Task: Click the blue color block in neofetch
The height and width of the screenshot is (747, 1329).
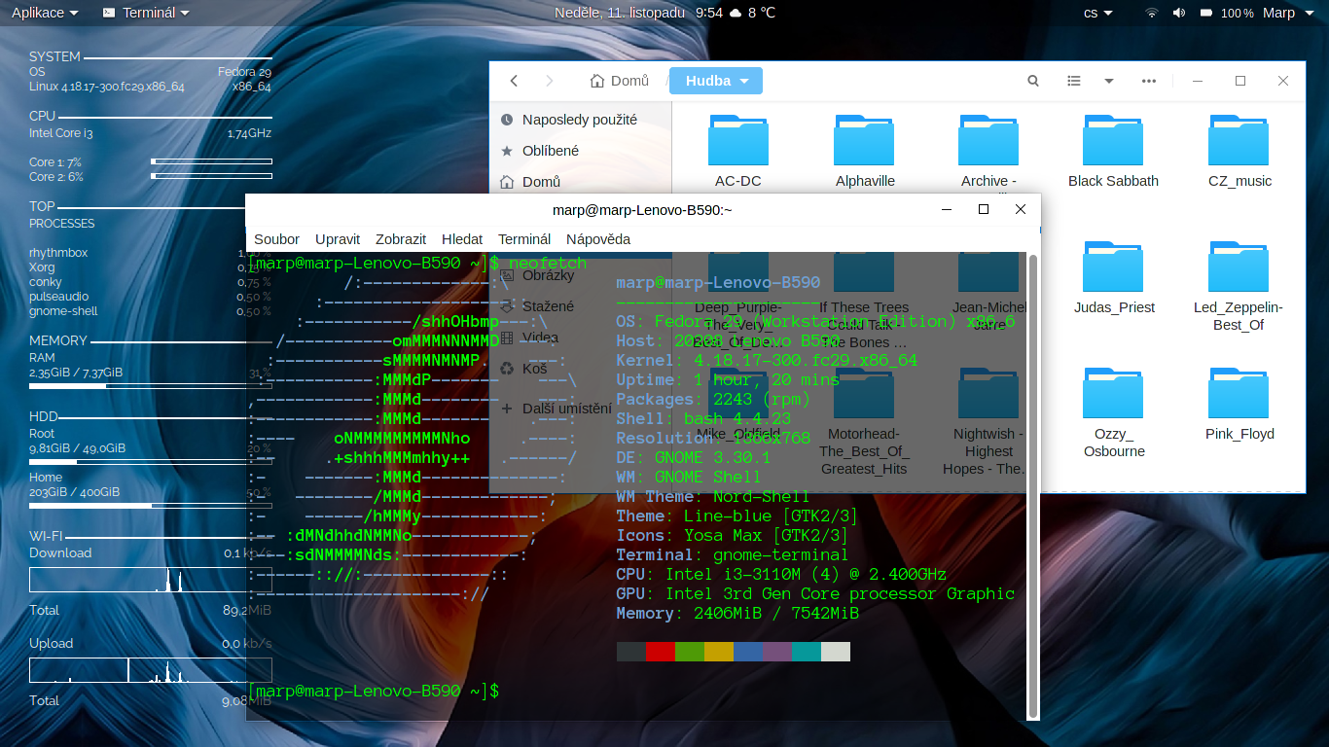Action: click(748, 652)
